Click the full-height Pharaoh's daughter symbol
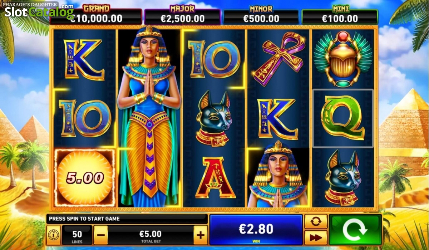Viewport: 429px width, 250px height. (x=149, y=118)
